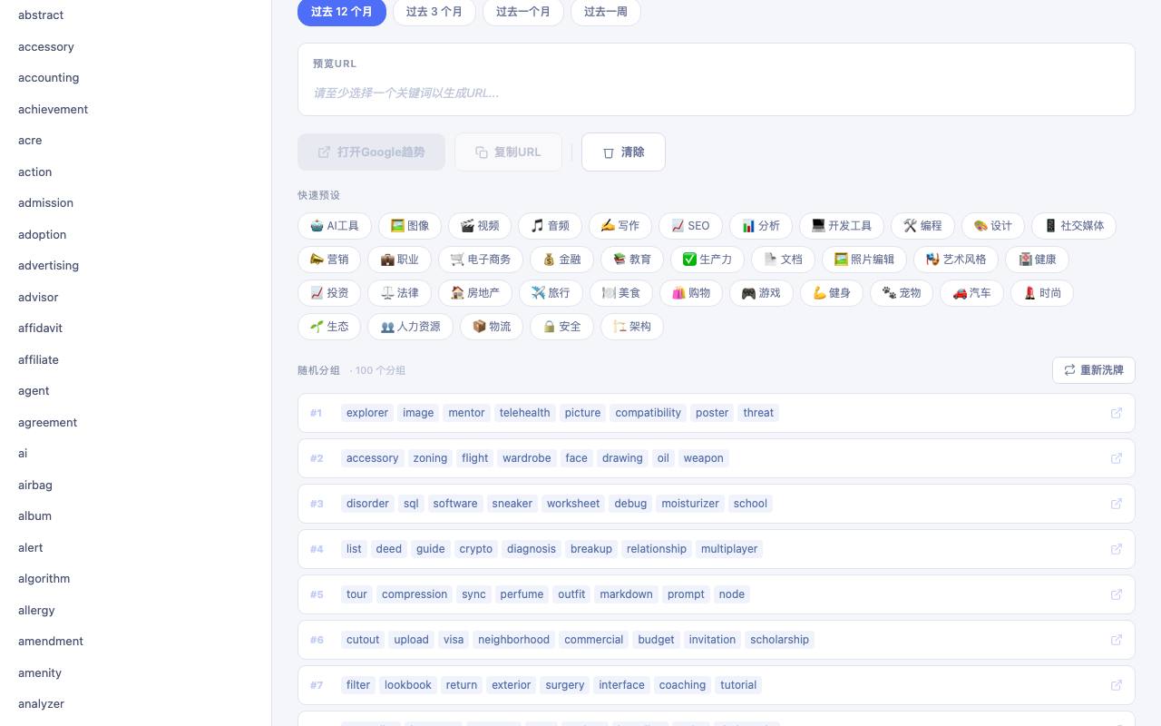
Task: Select the 过去 12 个月 time range
Action: click(342, 12)
